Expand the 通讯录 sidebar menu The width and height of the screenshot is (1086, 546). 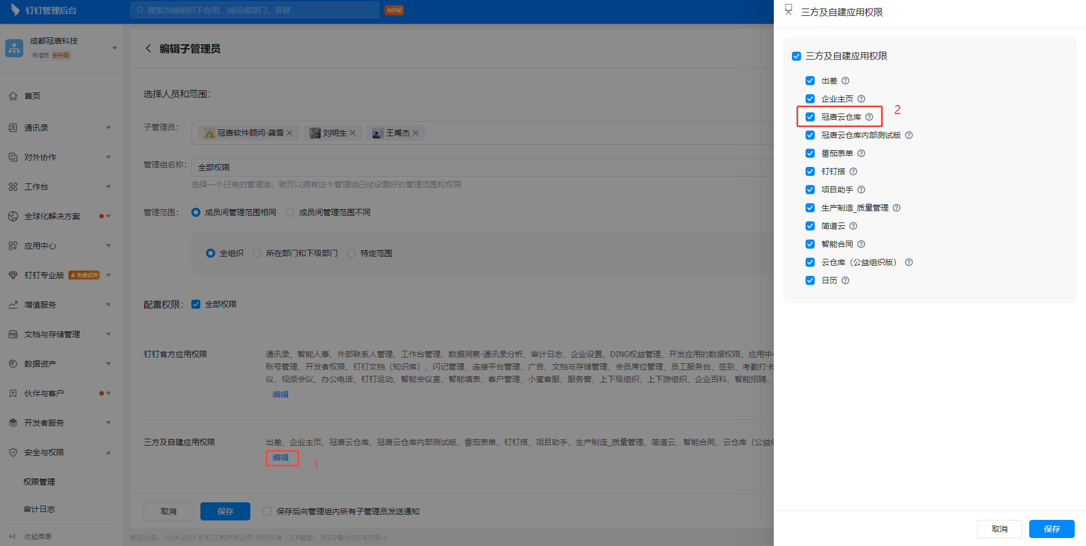(108, 128)
